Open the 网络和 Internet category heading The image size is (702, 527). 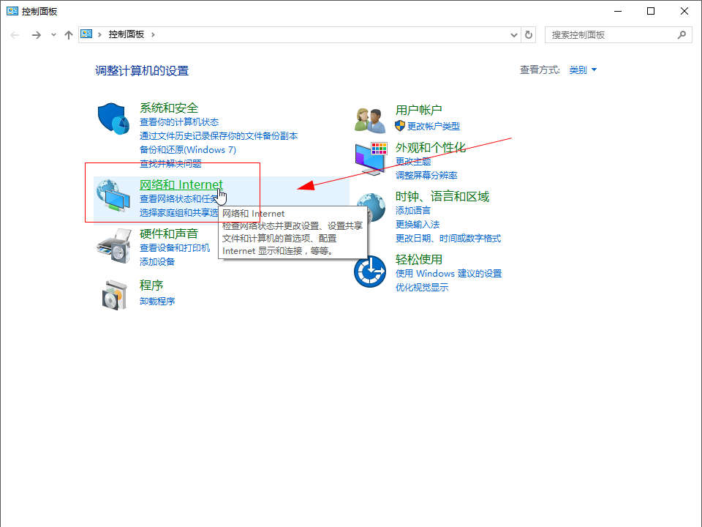tap(181, 184)
